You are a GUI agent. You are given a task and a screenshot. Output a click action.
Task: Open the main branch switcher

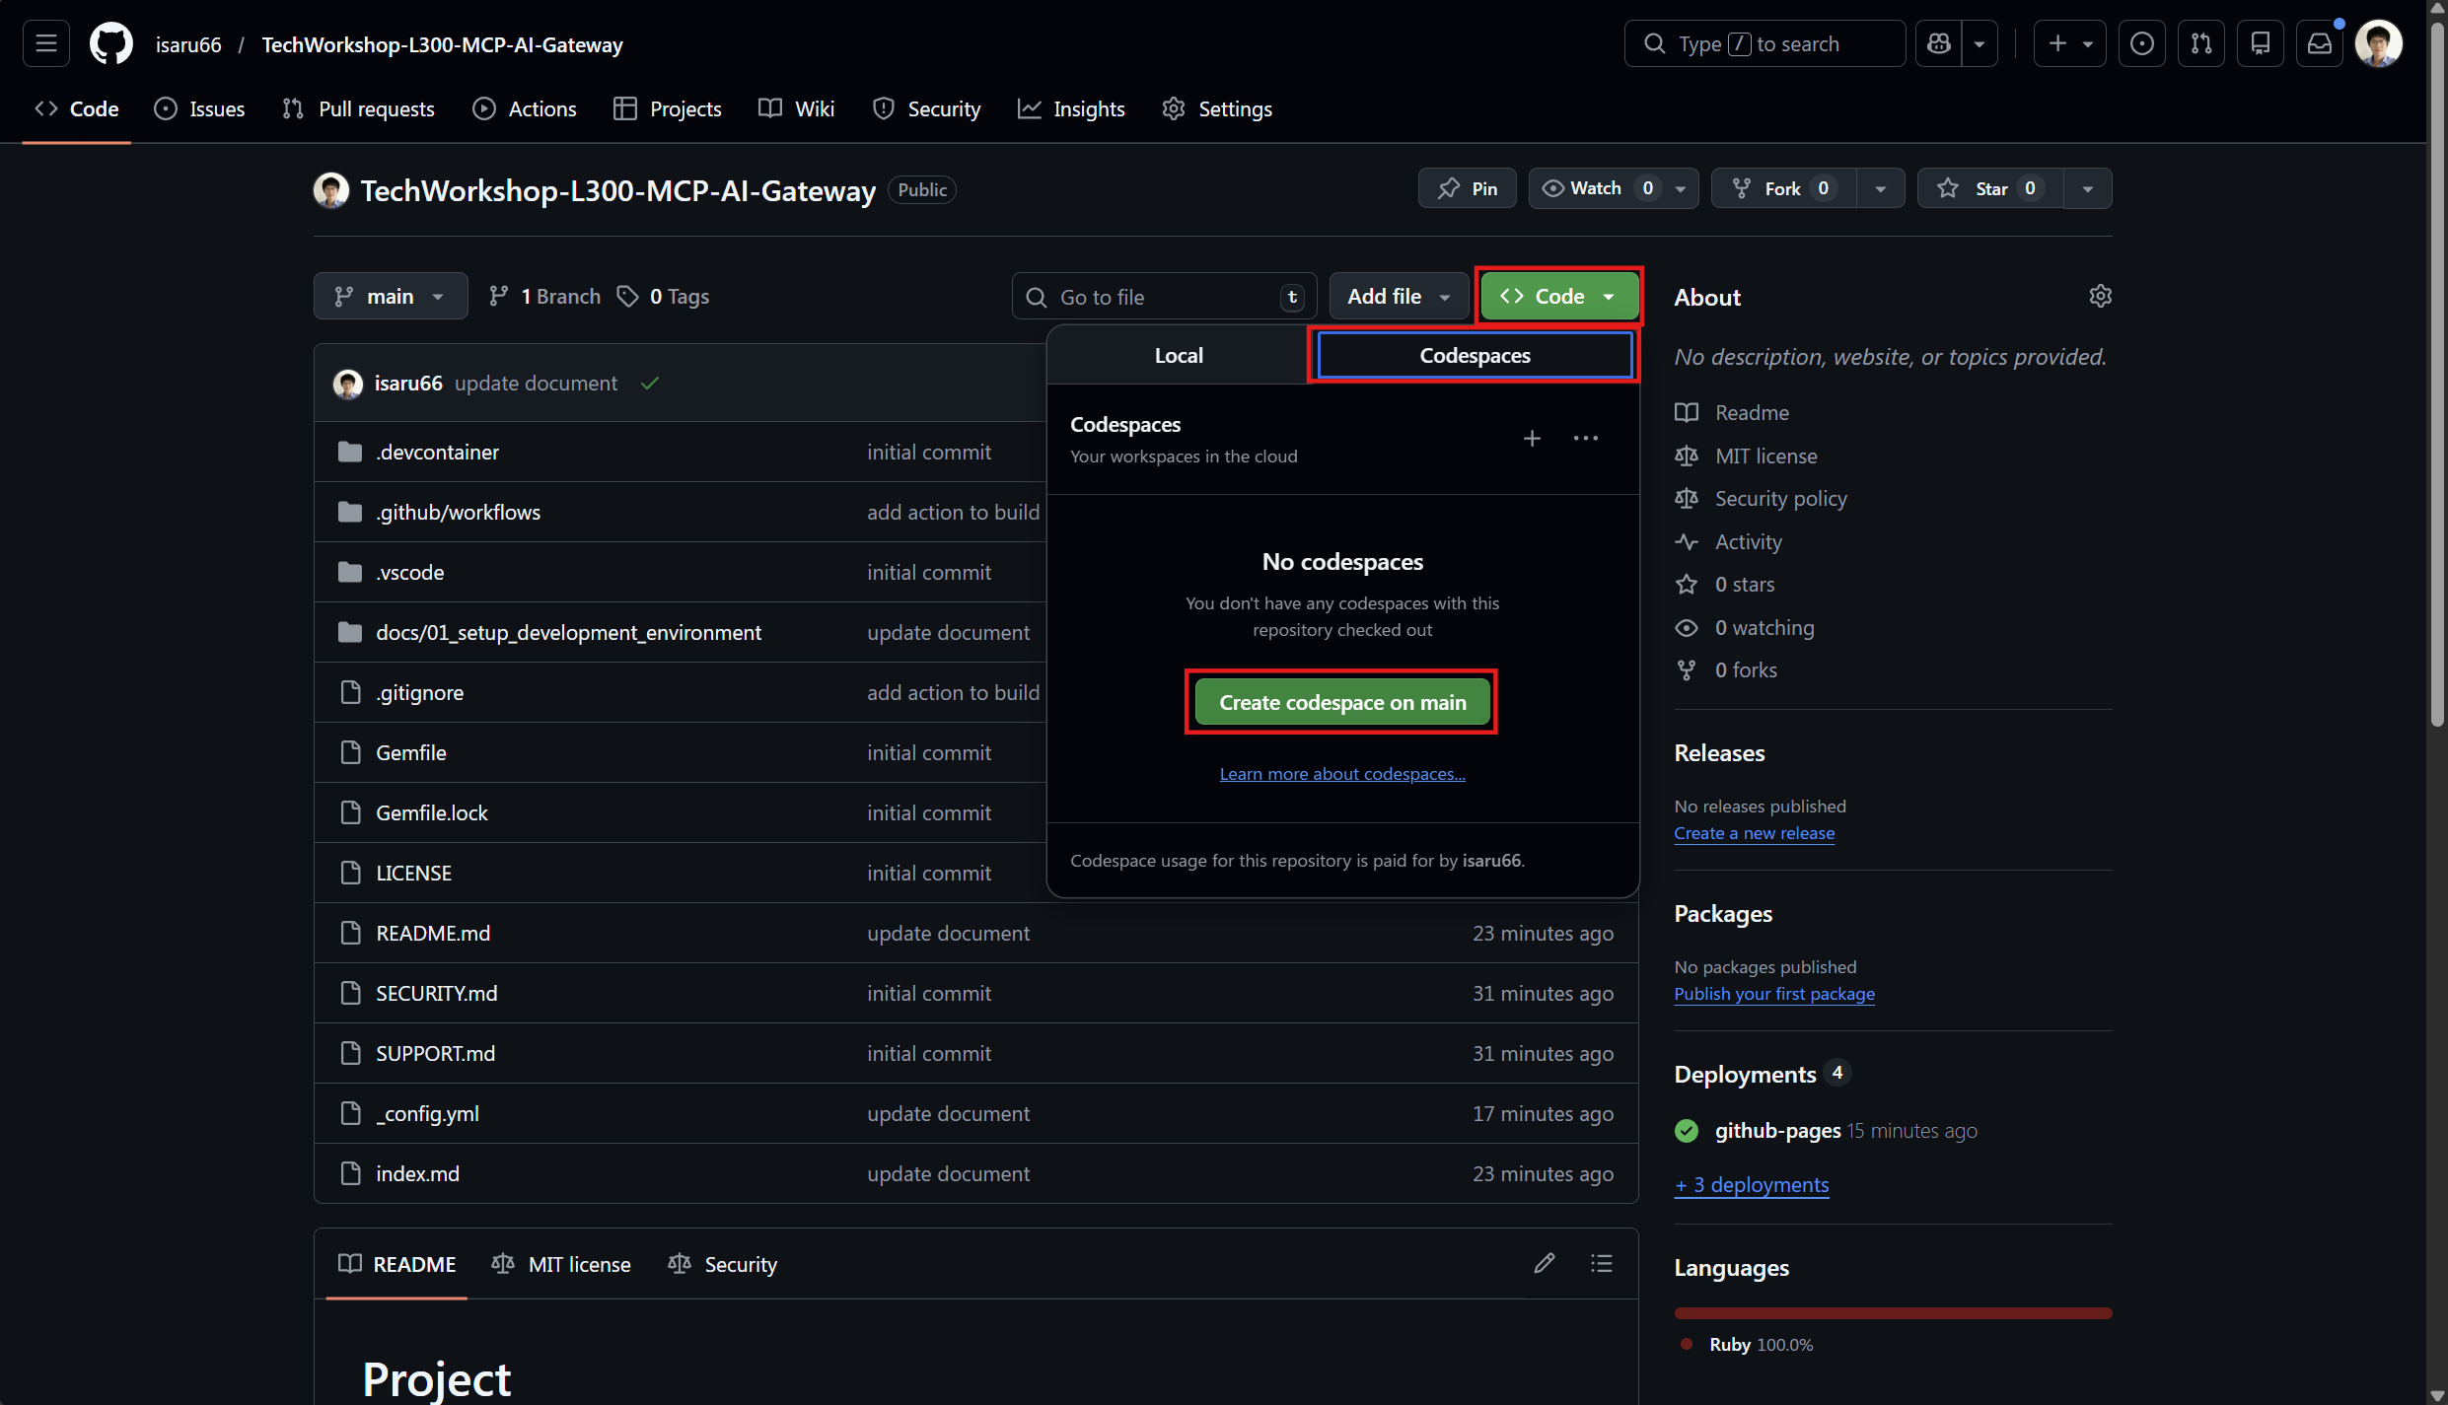pos(391,296)
